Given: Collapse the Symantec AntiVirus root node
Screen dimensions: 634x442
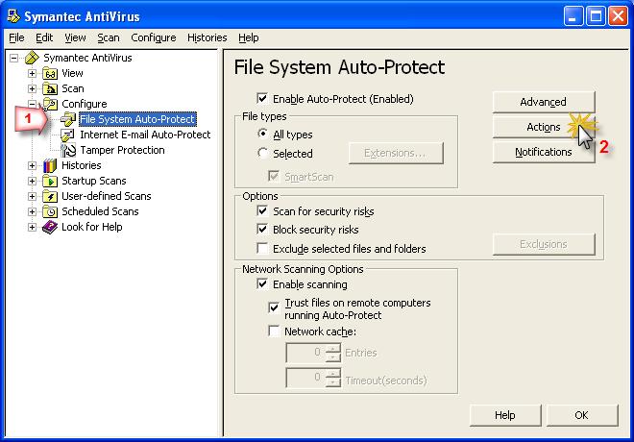Looking at the screenshot, I should pos(13,59).
